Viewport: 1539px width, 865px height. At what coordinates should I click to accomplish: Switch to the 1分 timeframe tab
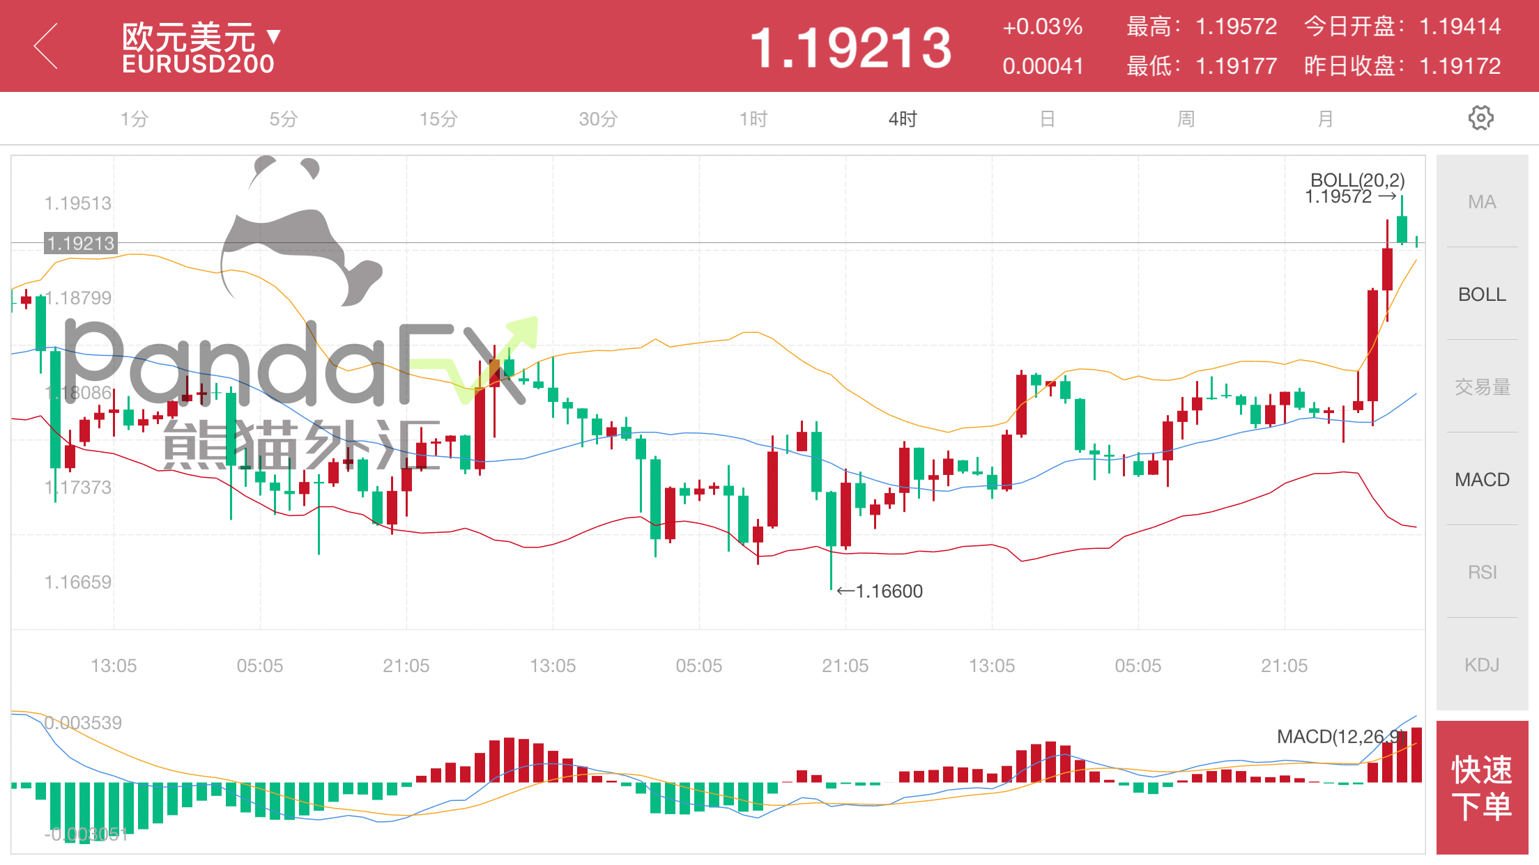point(135,119)
